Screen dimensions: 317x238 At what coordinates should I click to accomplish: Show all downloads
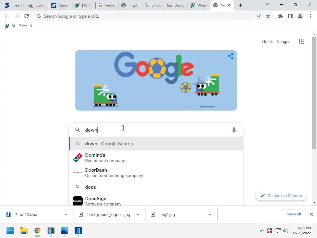click(x=293, y=214)
